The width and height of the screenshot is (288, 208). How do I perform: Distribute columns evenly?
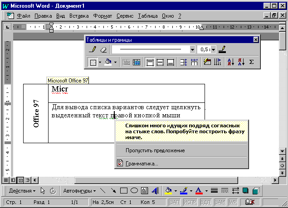[194, 63]
